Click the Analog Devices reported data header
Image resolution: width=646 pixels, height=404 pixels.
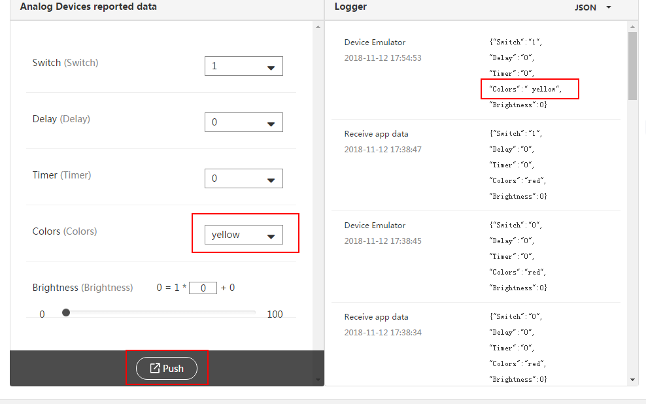coord(89,7)
